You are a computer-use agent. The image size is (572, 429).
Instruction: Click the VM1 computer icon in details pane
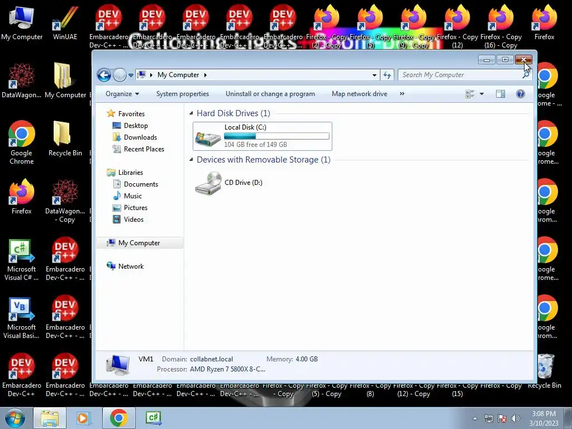click(118, 365)
